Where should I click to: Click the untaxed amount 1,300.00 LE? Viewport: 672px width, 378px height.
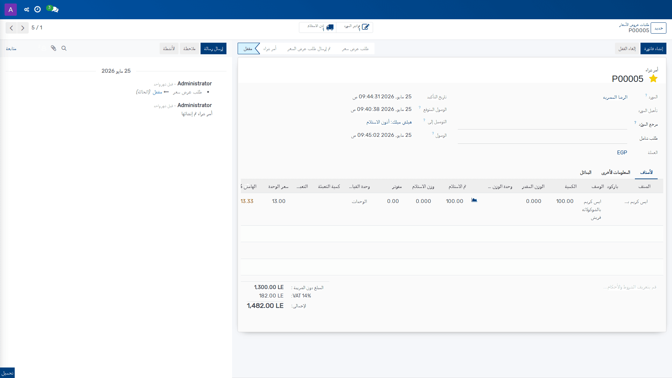click(269, 287)
